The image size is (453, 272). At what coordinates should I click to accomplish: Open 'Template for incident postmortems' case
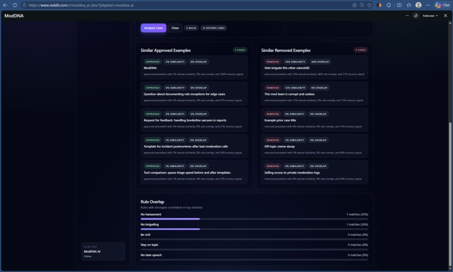point(194,146)
